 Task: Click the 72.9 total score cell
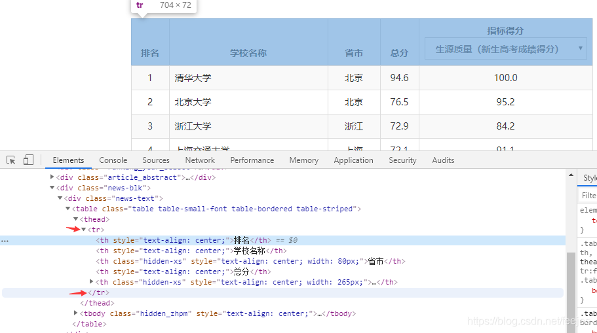point(399,126)
